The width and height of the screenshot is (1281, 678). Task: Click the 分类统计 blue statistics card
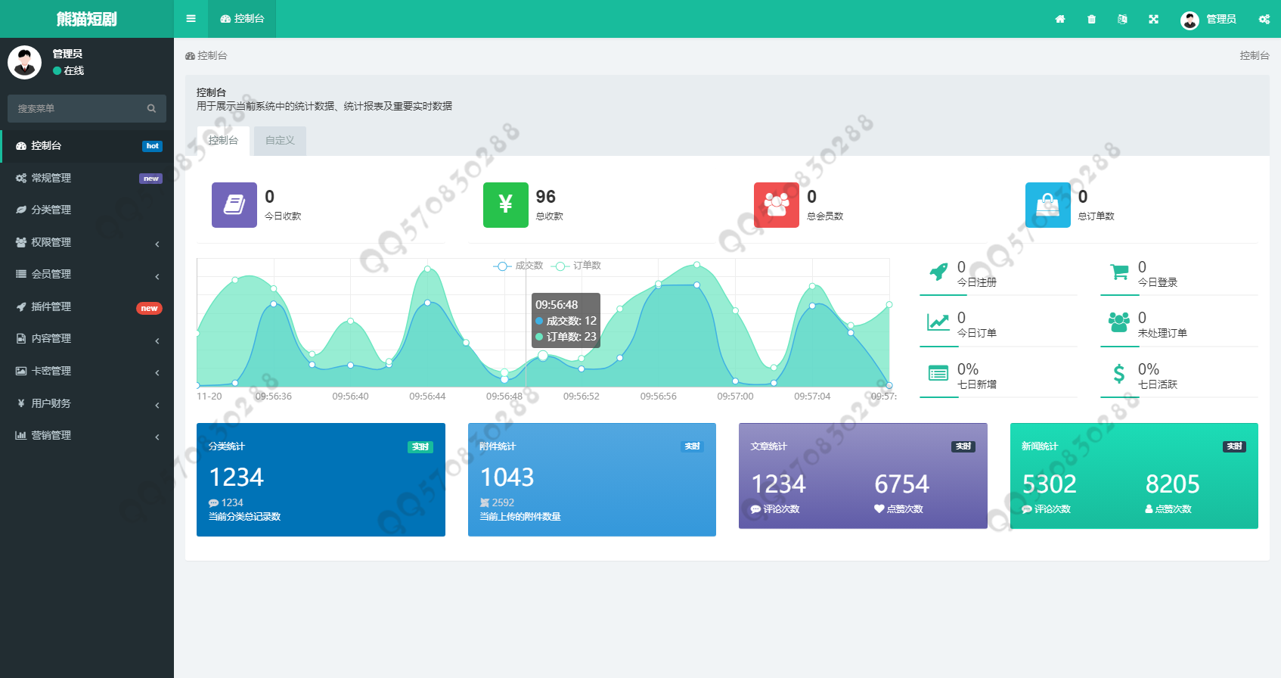[x=321, y=480]
